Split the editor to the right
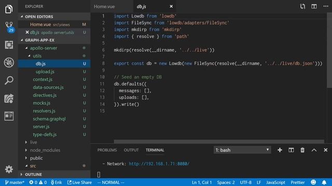Viewport: 332px width, 186px height. coord(314,6)
